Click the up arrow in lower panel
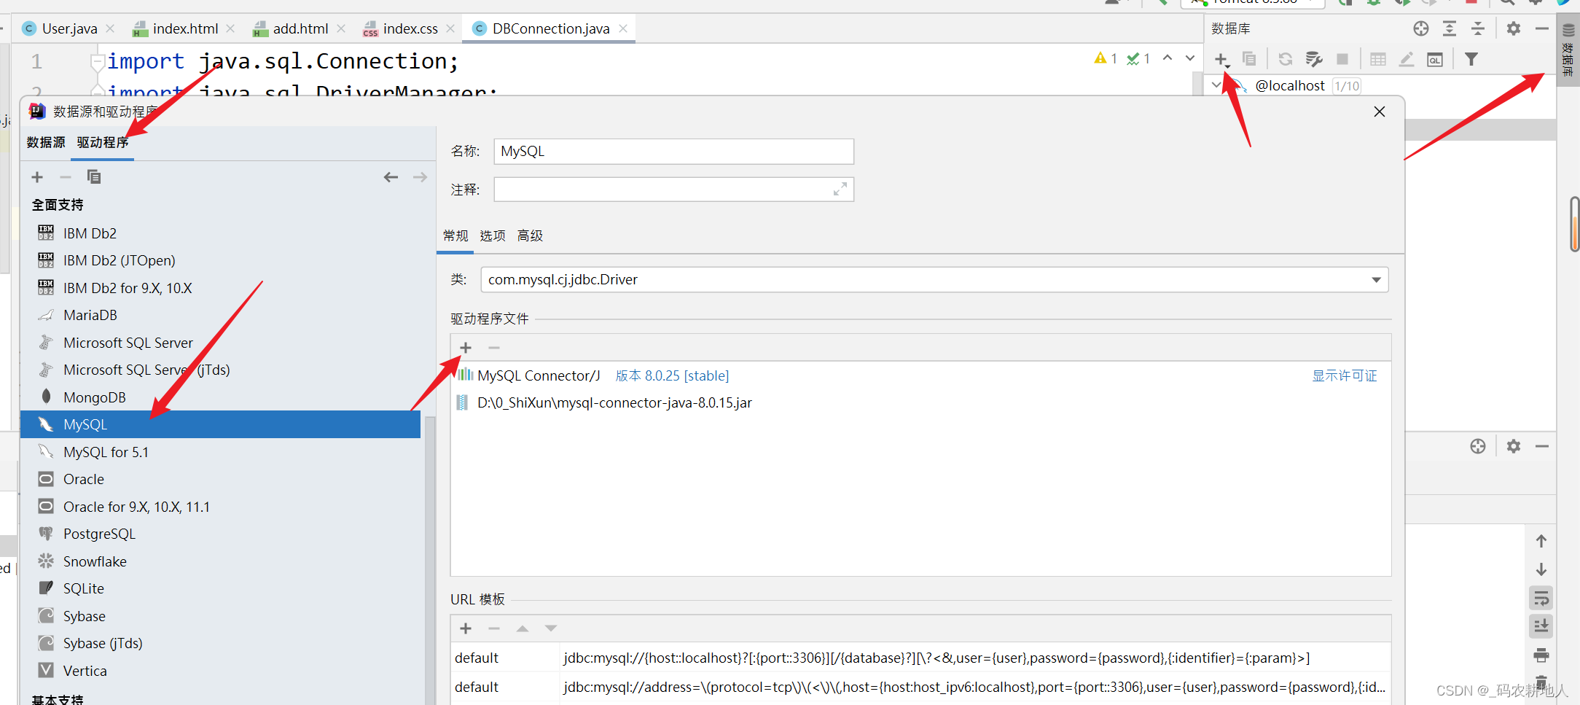The image size is (1580, 705). (x=1541, y=541)
